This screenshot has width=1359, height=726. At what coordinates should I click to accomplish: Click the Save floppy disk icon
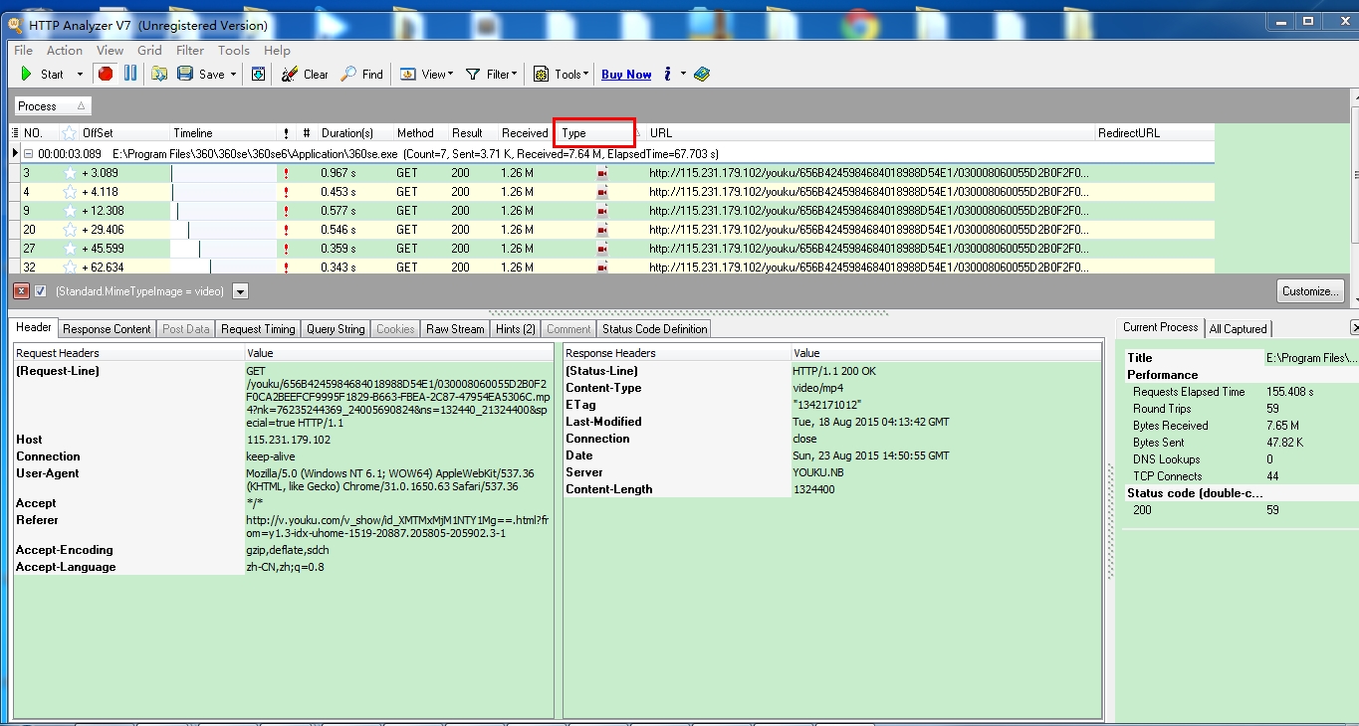coord(185,74)
